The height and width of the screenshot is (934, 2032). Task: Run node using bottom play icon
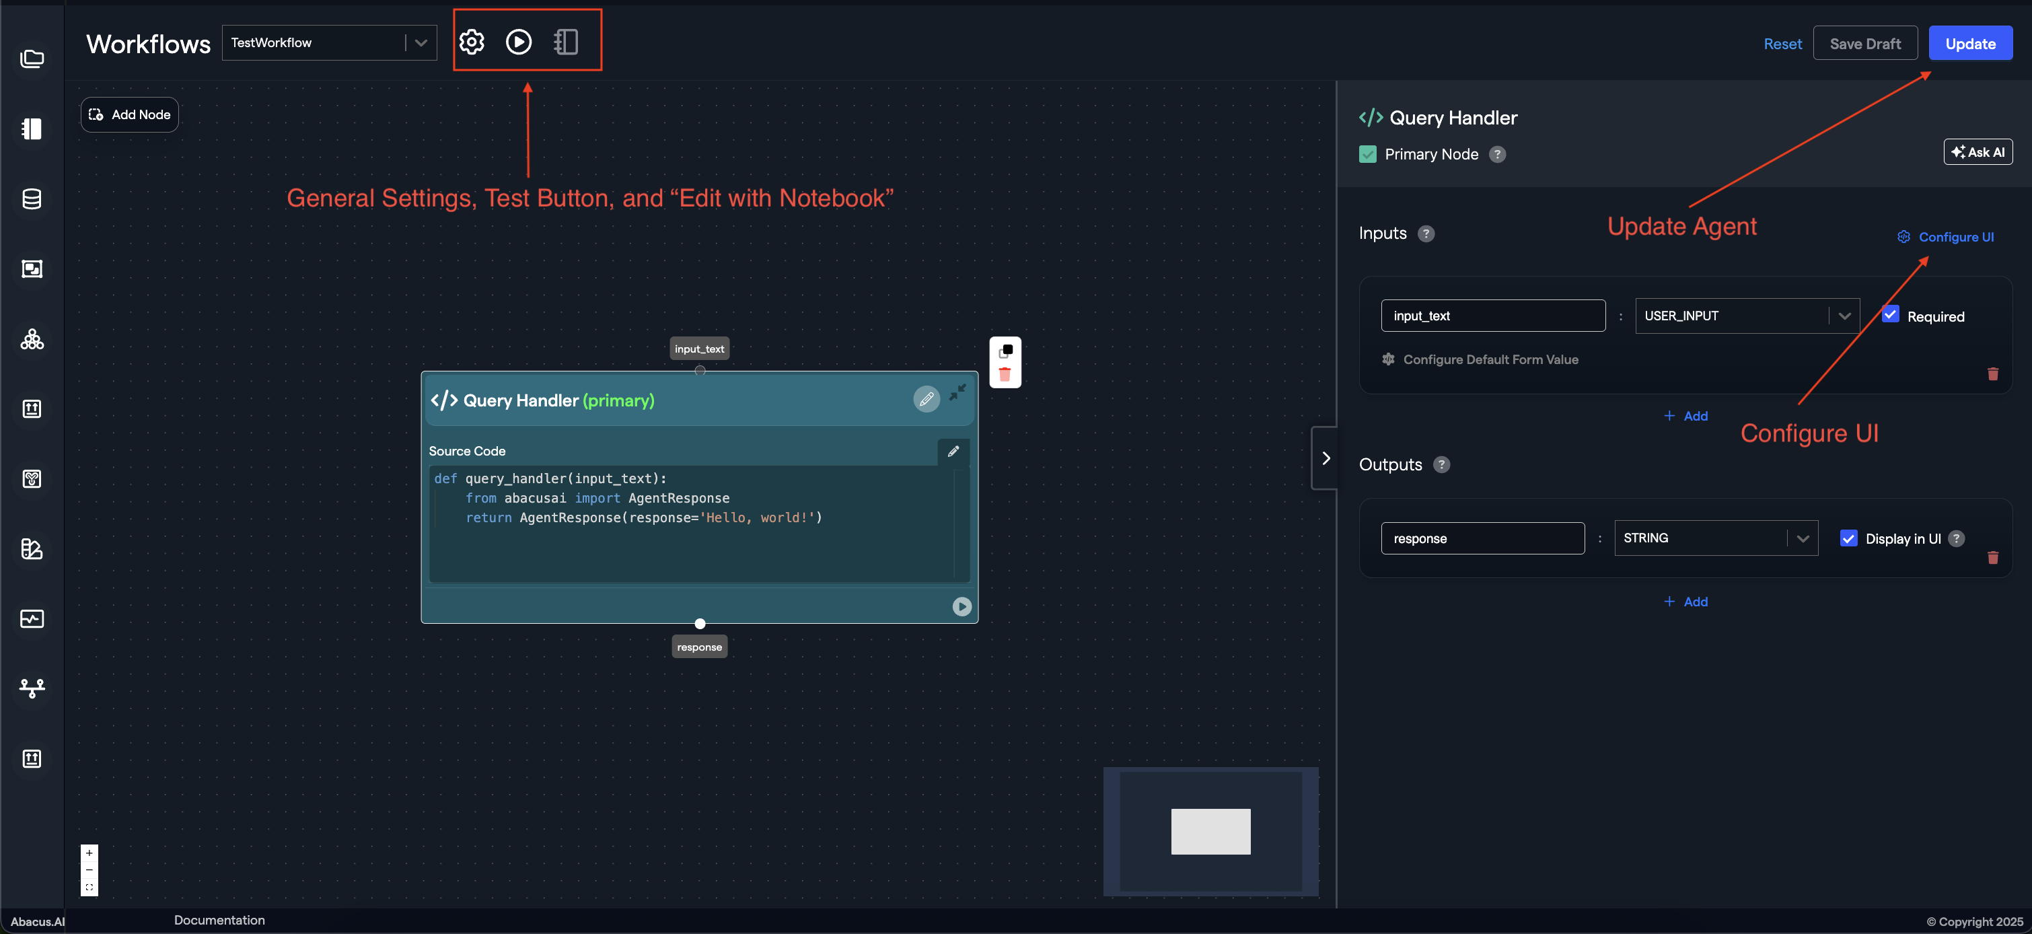961,606
